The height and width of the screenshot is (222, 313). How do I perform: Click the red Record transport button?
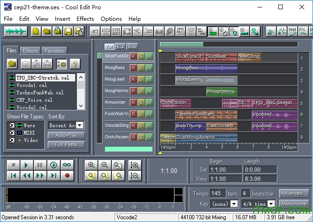point(67,175)
